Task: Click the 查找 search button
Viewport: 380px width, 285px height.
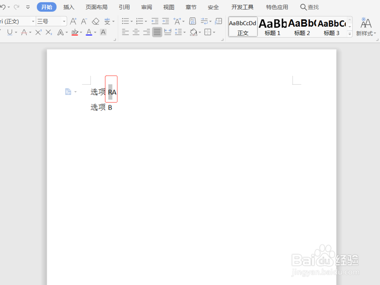Action: click(x=309, y=7)
